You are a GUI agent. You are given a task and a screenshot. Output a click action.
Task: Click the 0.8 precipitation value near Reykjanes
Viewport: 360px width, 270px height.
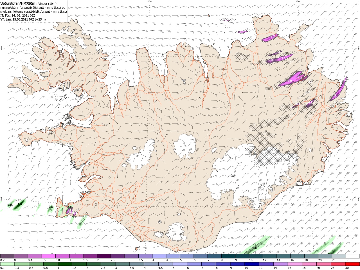click(51, 207)
